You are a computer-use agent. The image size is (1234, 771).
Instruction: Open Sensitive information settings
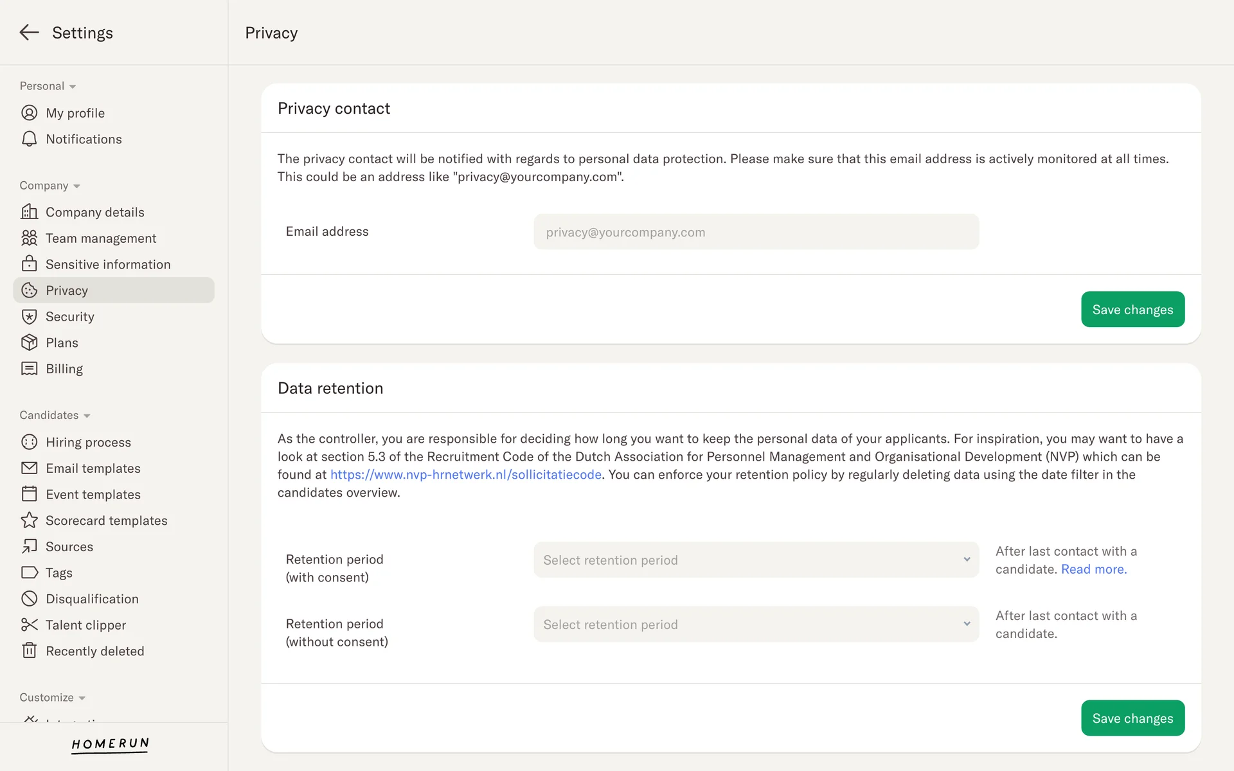108,265
